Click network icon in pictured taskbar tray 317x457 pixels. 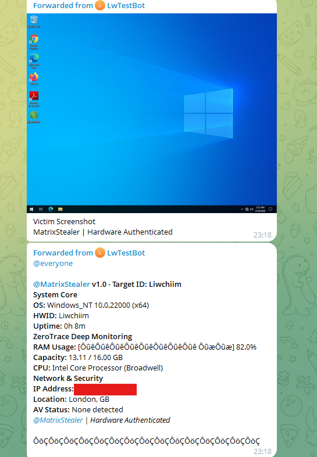[x=247, y=209]
